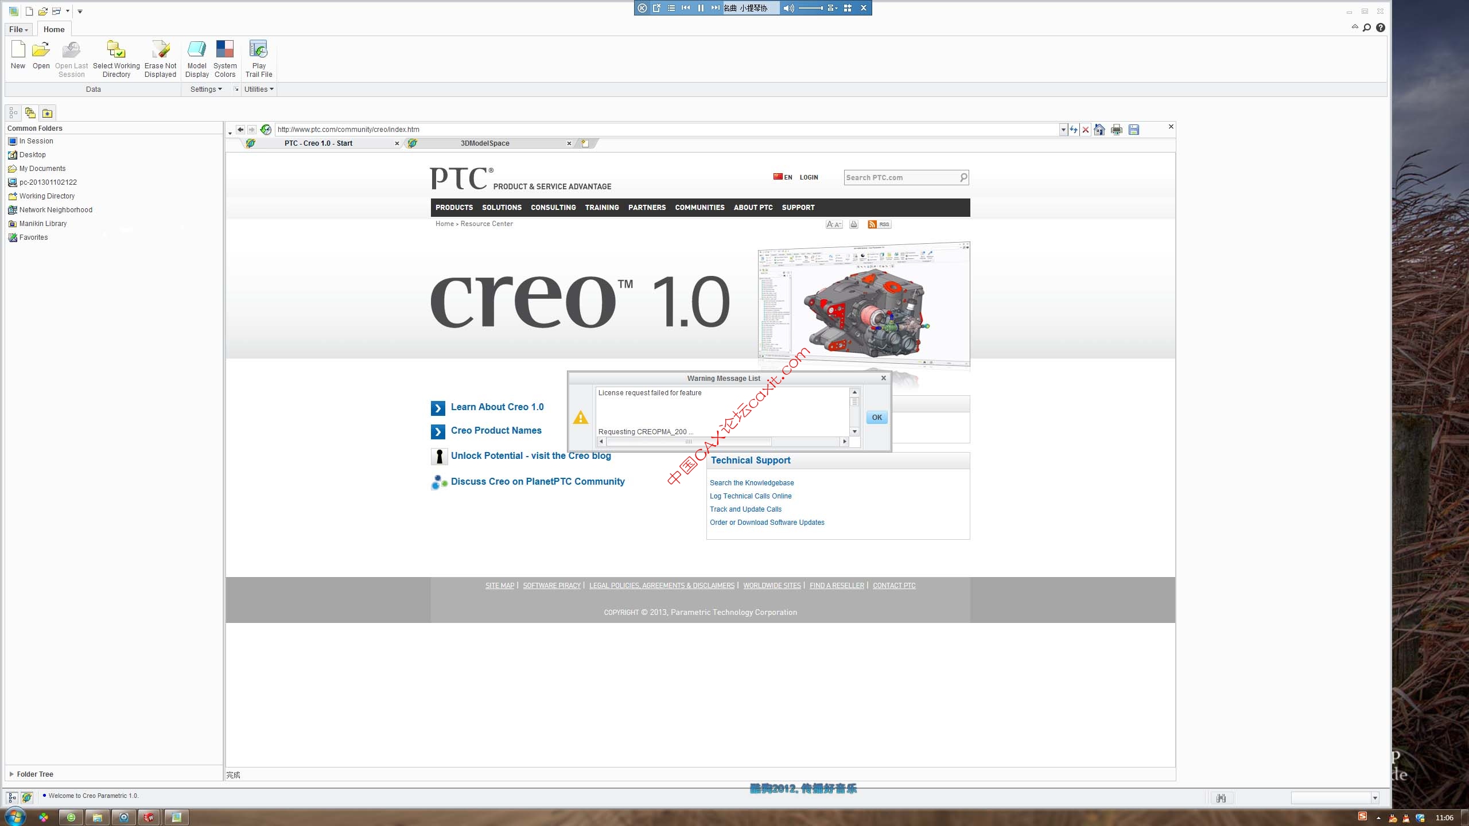Expand the Folder Tree section
The height and width of the screenshot is (826, 1469).
[32, 774]
